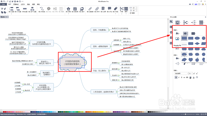207x116 pixels.
Task: Switch to the 首页 ribbon tab
Action: [10, 4]
